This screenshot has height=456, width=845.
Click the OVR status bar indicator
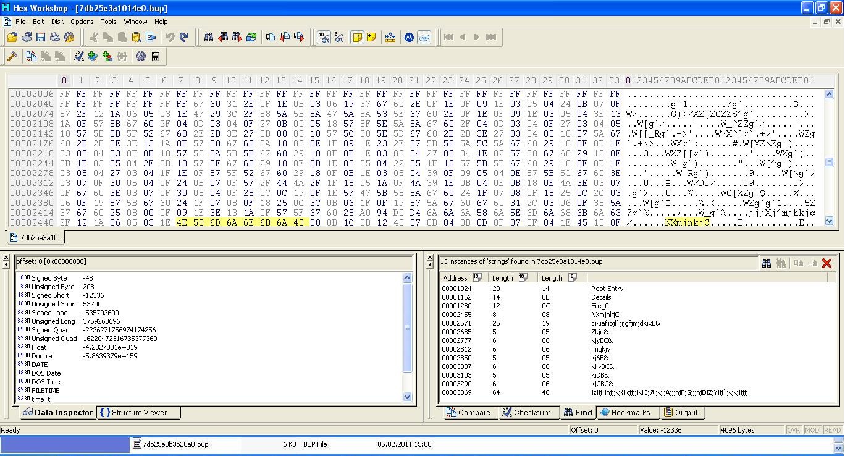pyautogui.click(x=793, y=430)
